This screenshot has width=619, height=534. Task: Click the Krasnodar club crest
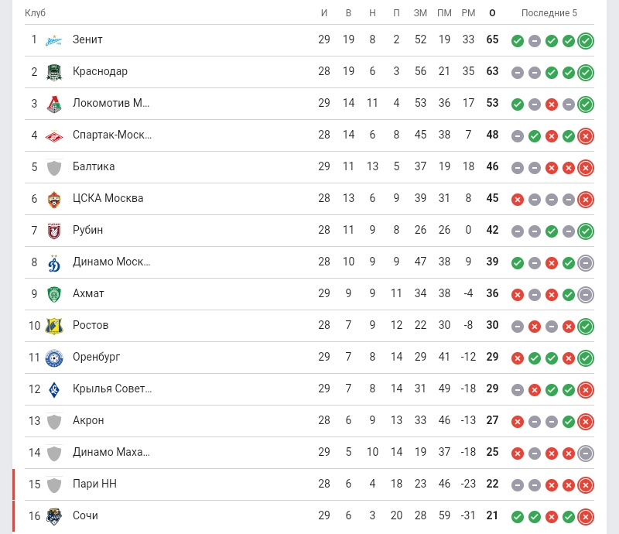[x=53, y=72]
